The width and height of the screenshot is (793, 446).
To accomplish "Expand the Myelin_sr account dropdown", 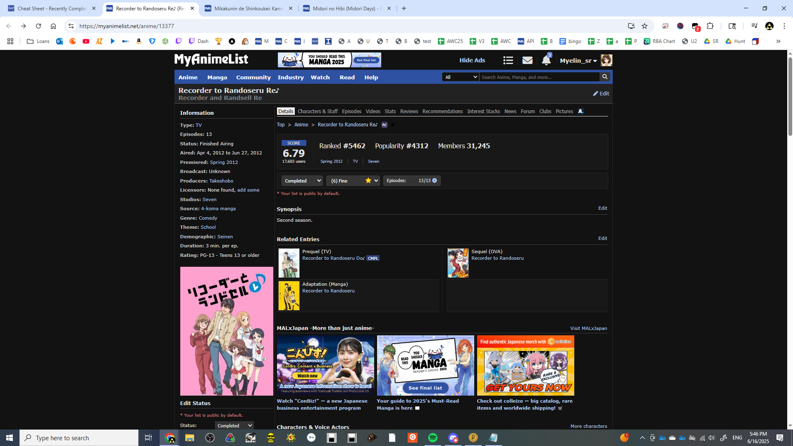I will pyautogui.click(x=578, y=61).
